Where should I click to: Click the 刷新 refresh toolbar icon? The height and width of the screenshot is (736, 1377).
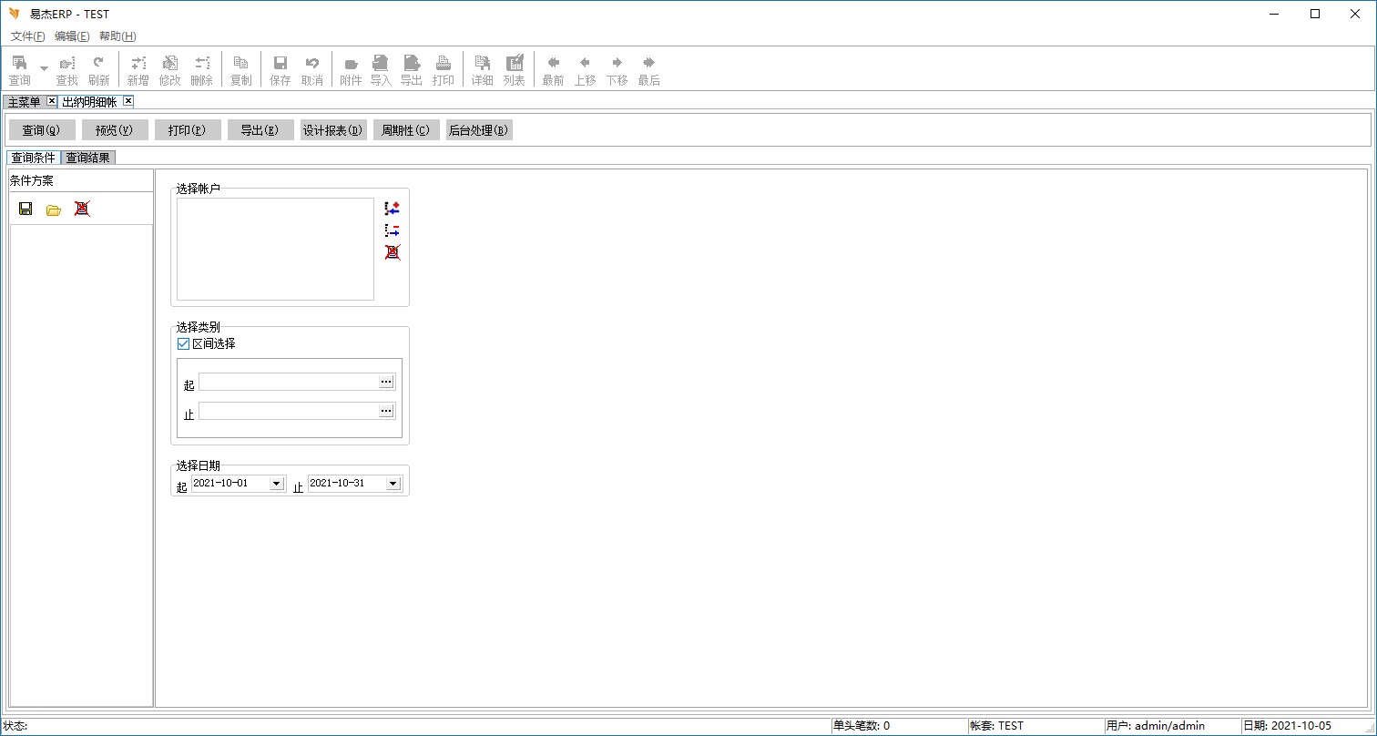(98, 69)
